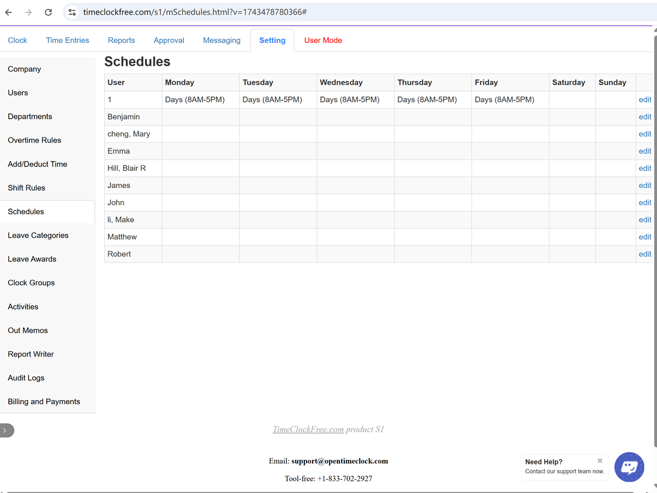Select Report Writer in the sidebar
This screenshot has height=493, width=657.
[48, 354]
